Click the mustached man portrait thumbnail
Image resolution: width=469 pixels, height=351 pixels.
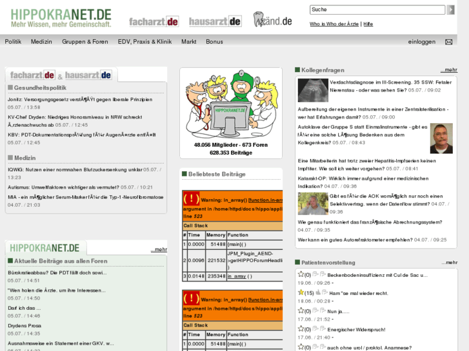[441, 138]
